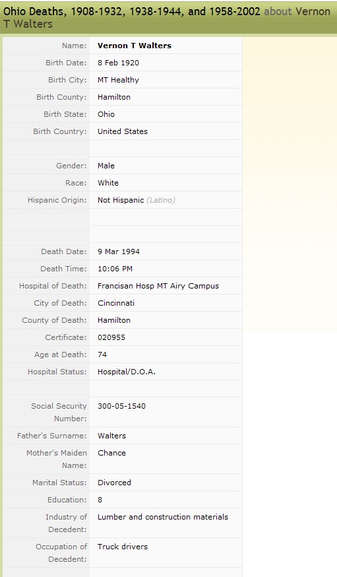Screen dimensions: 337x577
Task: Click the record title heading about Vernon T Walters
Action: 167,18
